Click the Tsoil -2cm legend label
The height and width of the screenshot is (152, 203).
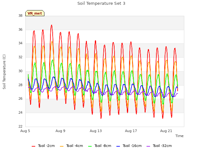point(46,146)
